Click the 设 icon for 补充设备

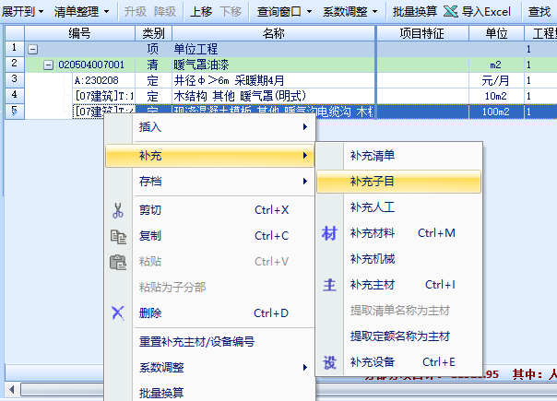click(x=329, y=362)
